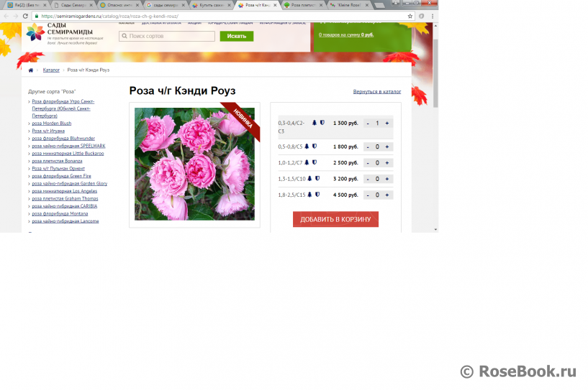Decrease quantity for the 1 300 руб. option
The height and width of the screenshot is (390, 588).
coord(368,124)
